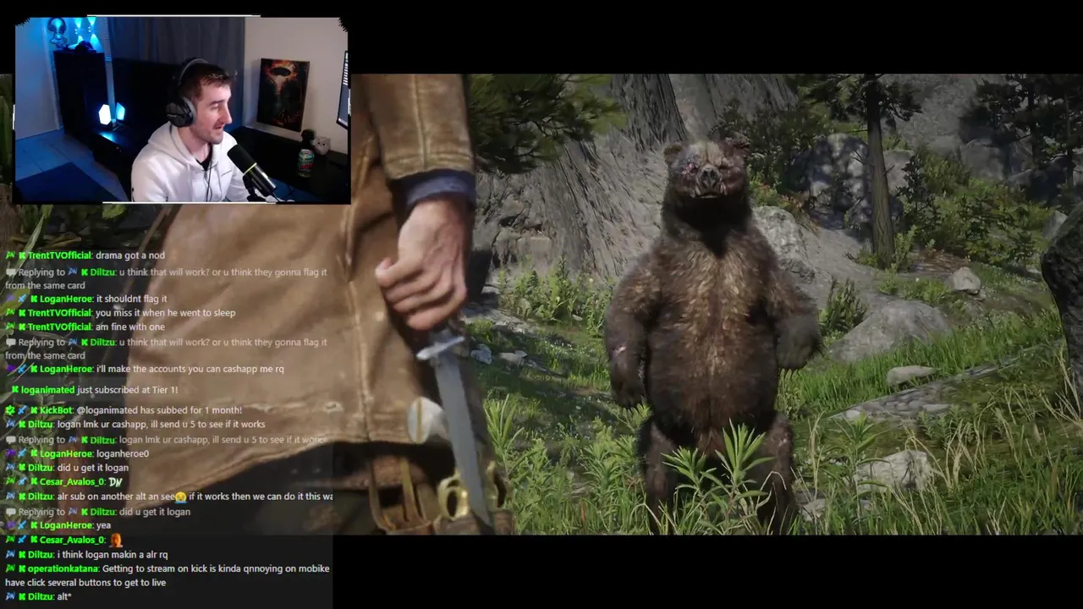Click the reply bubble icon above 'it shouldnt flag it'

(x=10, y=273)
